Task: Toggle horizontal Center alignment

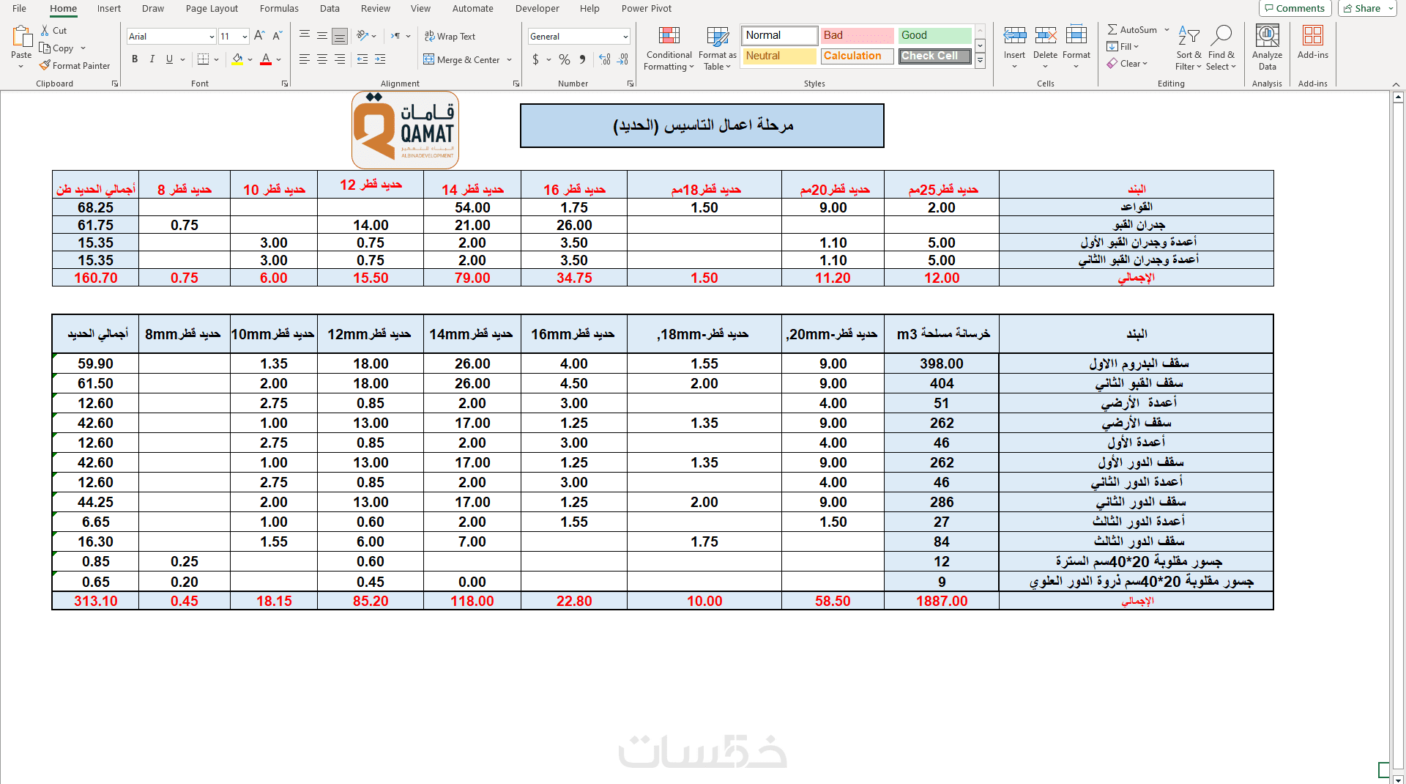Action: tap(322, 59)
